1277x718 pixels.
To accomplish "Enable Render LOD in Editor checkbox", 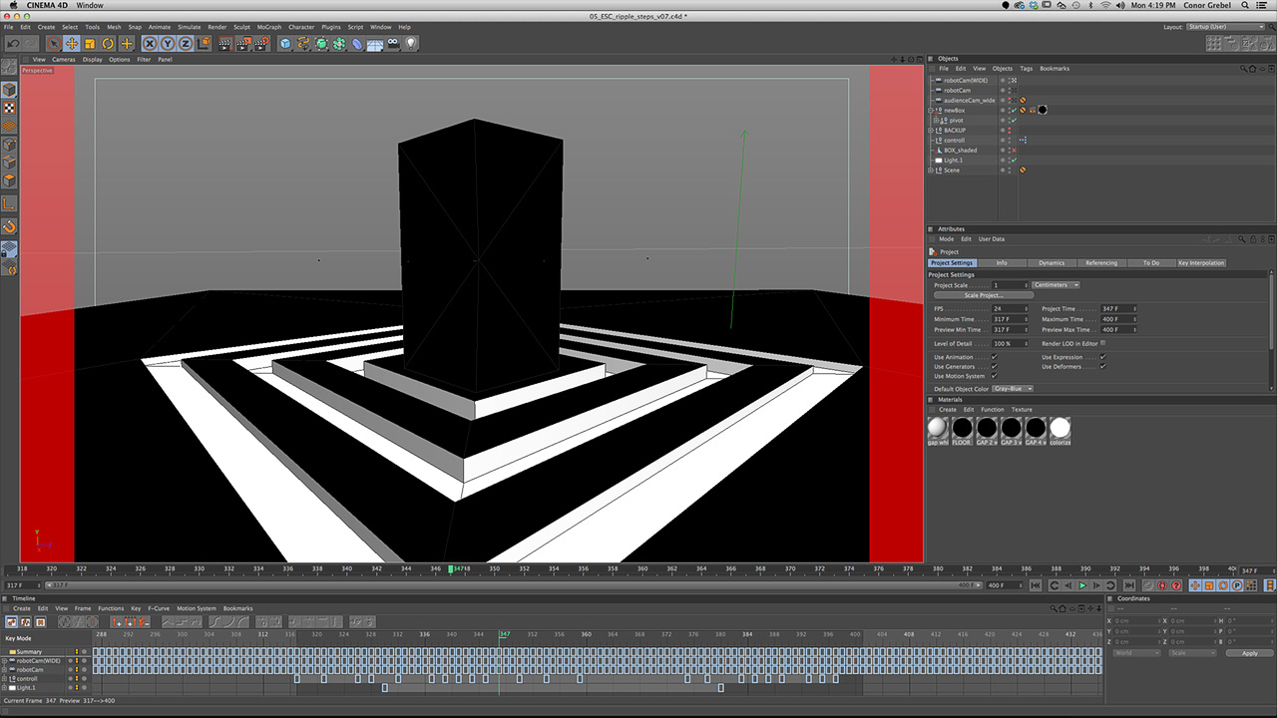I will [1102, 343].
